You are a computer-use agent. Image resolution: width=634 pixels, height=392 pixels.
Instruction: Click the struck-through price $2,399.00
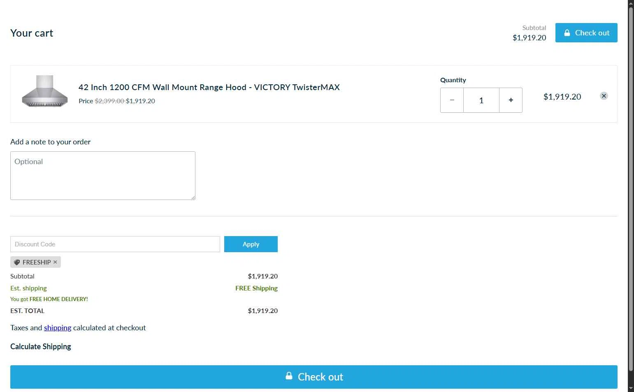[109, 101]
